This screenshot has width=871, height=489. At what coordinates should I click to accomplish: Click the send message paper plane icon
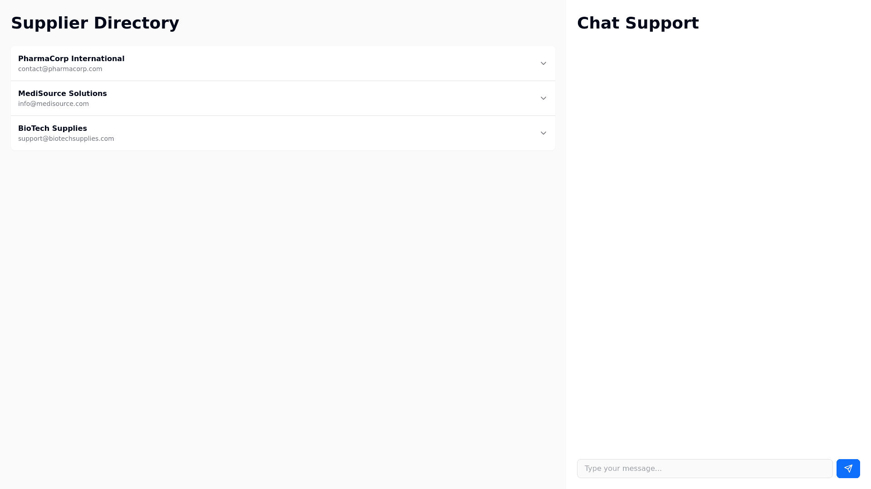point(848,469)
